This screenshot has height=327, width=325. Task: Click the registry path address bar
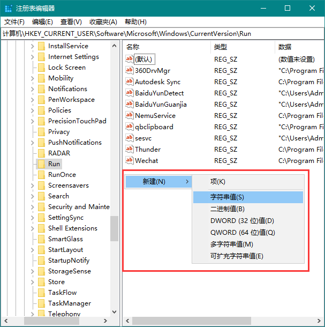click(163, 34)
